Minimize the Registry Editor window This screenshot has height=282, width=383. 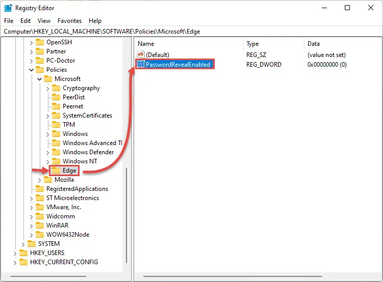(324, 8)
